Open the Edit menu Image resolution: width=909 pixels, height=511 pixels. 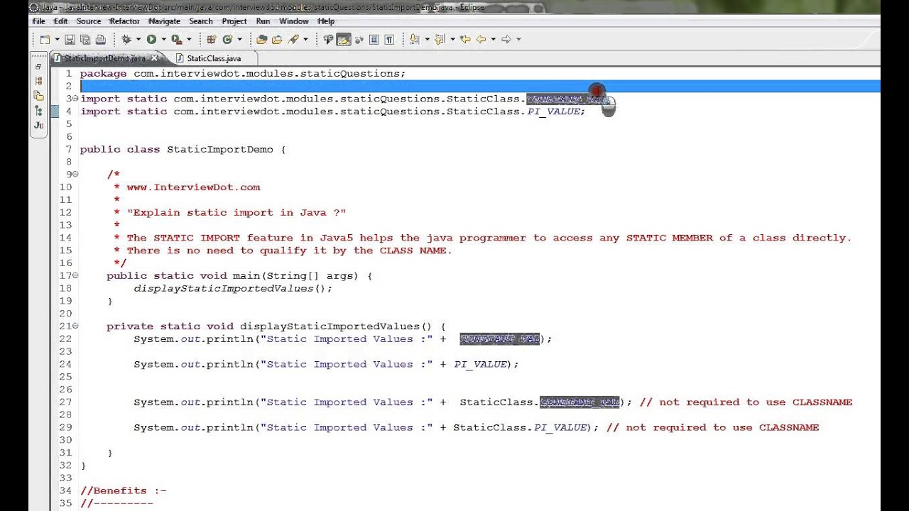pyautogui.click(x=61, y=21)
